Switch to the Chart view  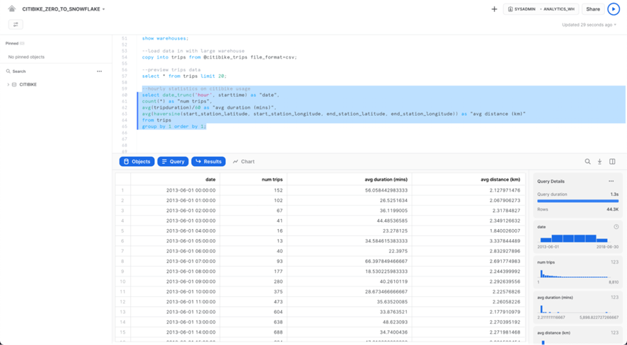(x=243, y=162)
